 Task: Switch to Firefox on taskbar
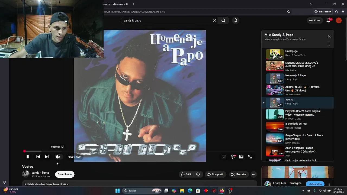click(x=222, y=191)
